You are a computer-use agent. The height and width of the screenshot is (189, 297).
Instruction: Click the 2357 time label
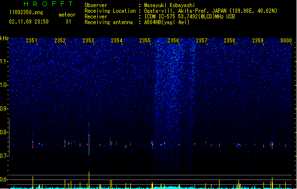click(x=202, y=40)
